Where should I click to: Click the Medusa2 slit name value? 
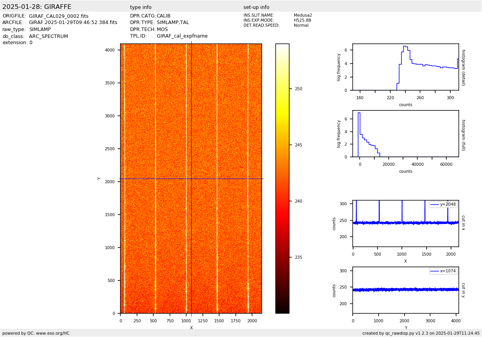click(303, 15)
